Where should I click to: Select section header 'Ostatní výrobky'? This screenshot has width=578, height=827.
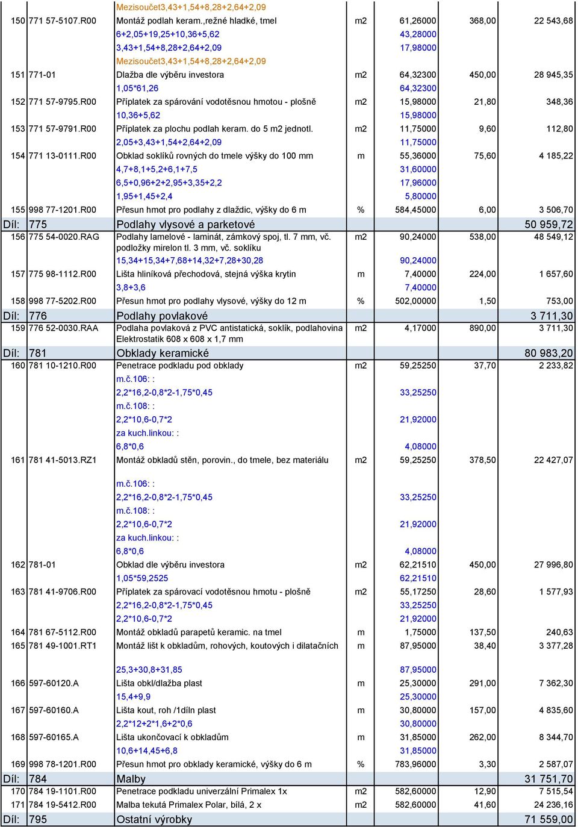[x=154, y=819]
